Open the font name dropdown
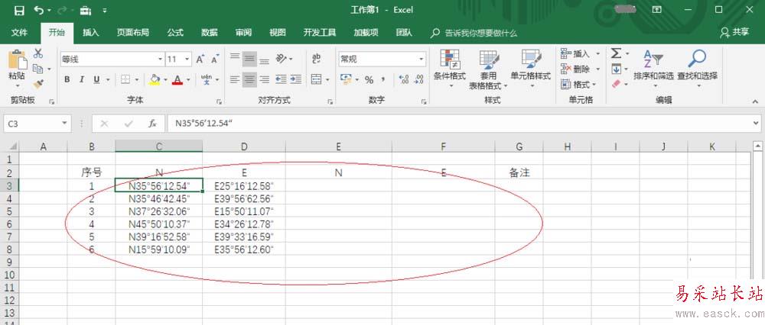The width and height of the screenshot is (765, 325). pyautogui.click(x=161, y=60)
